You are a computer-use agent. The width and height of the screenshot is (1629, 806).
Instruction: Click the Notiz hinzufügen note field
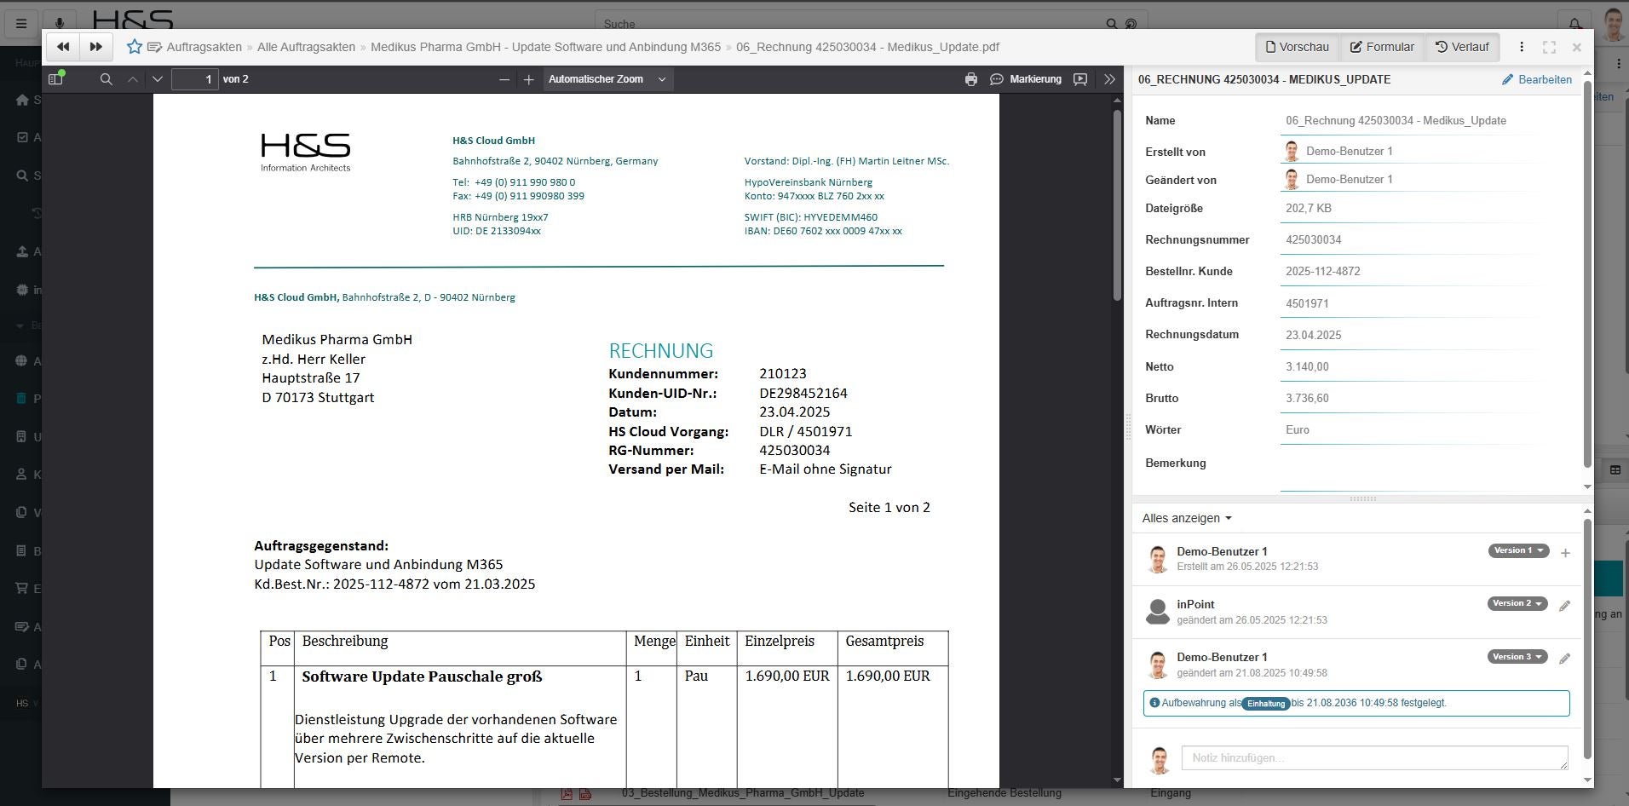[1374, 757]
